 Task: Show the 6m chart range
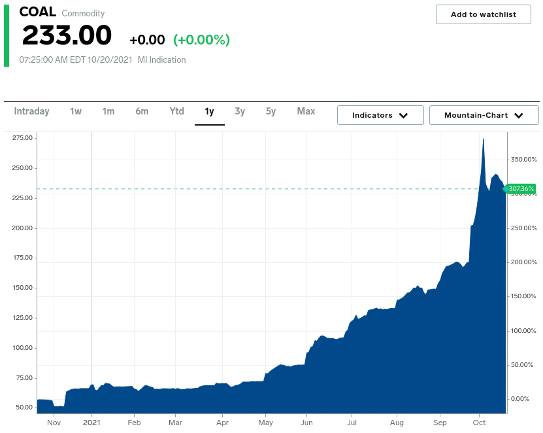pos(142,111)
